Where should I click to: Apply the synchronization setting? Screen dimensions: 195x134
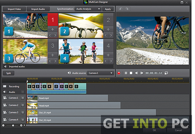click(108, 9)
